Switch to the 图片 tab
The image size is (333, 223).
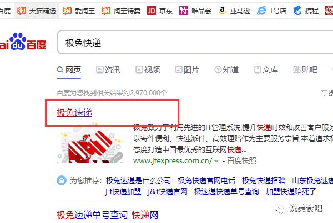tap(187, 70)
